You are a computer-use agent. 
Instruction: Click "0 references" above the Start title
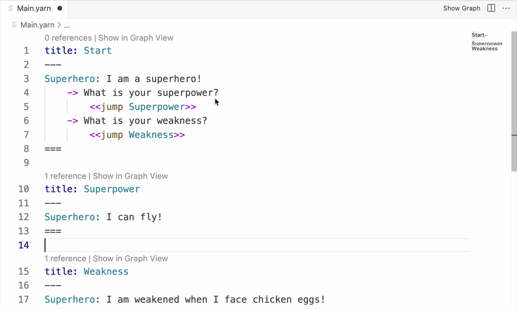click(x=68, y=38)
